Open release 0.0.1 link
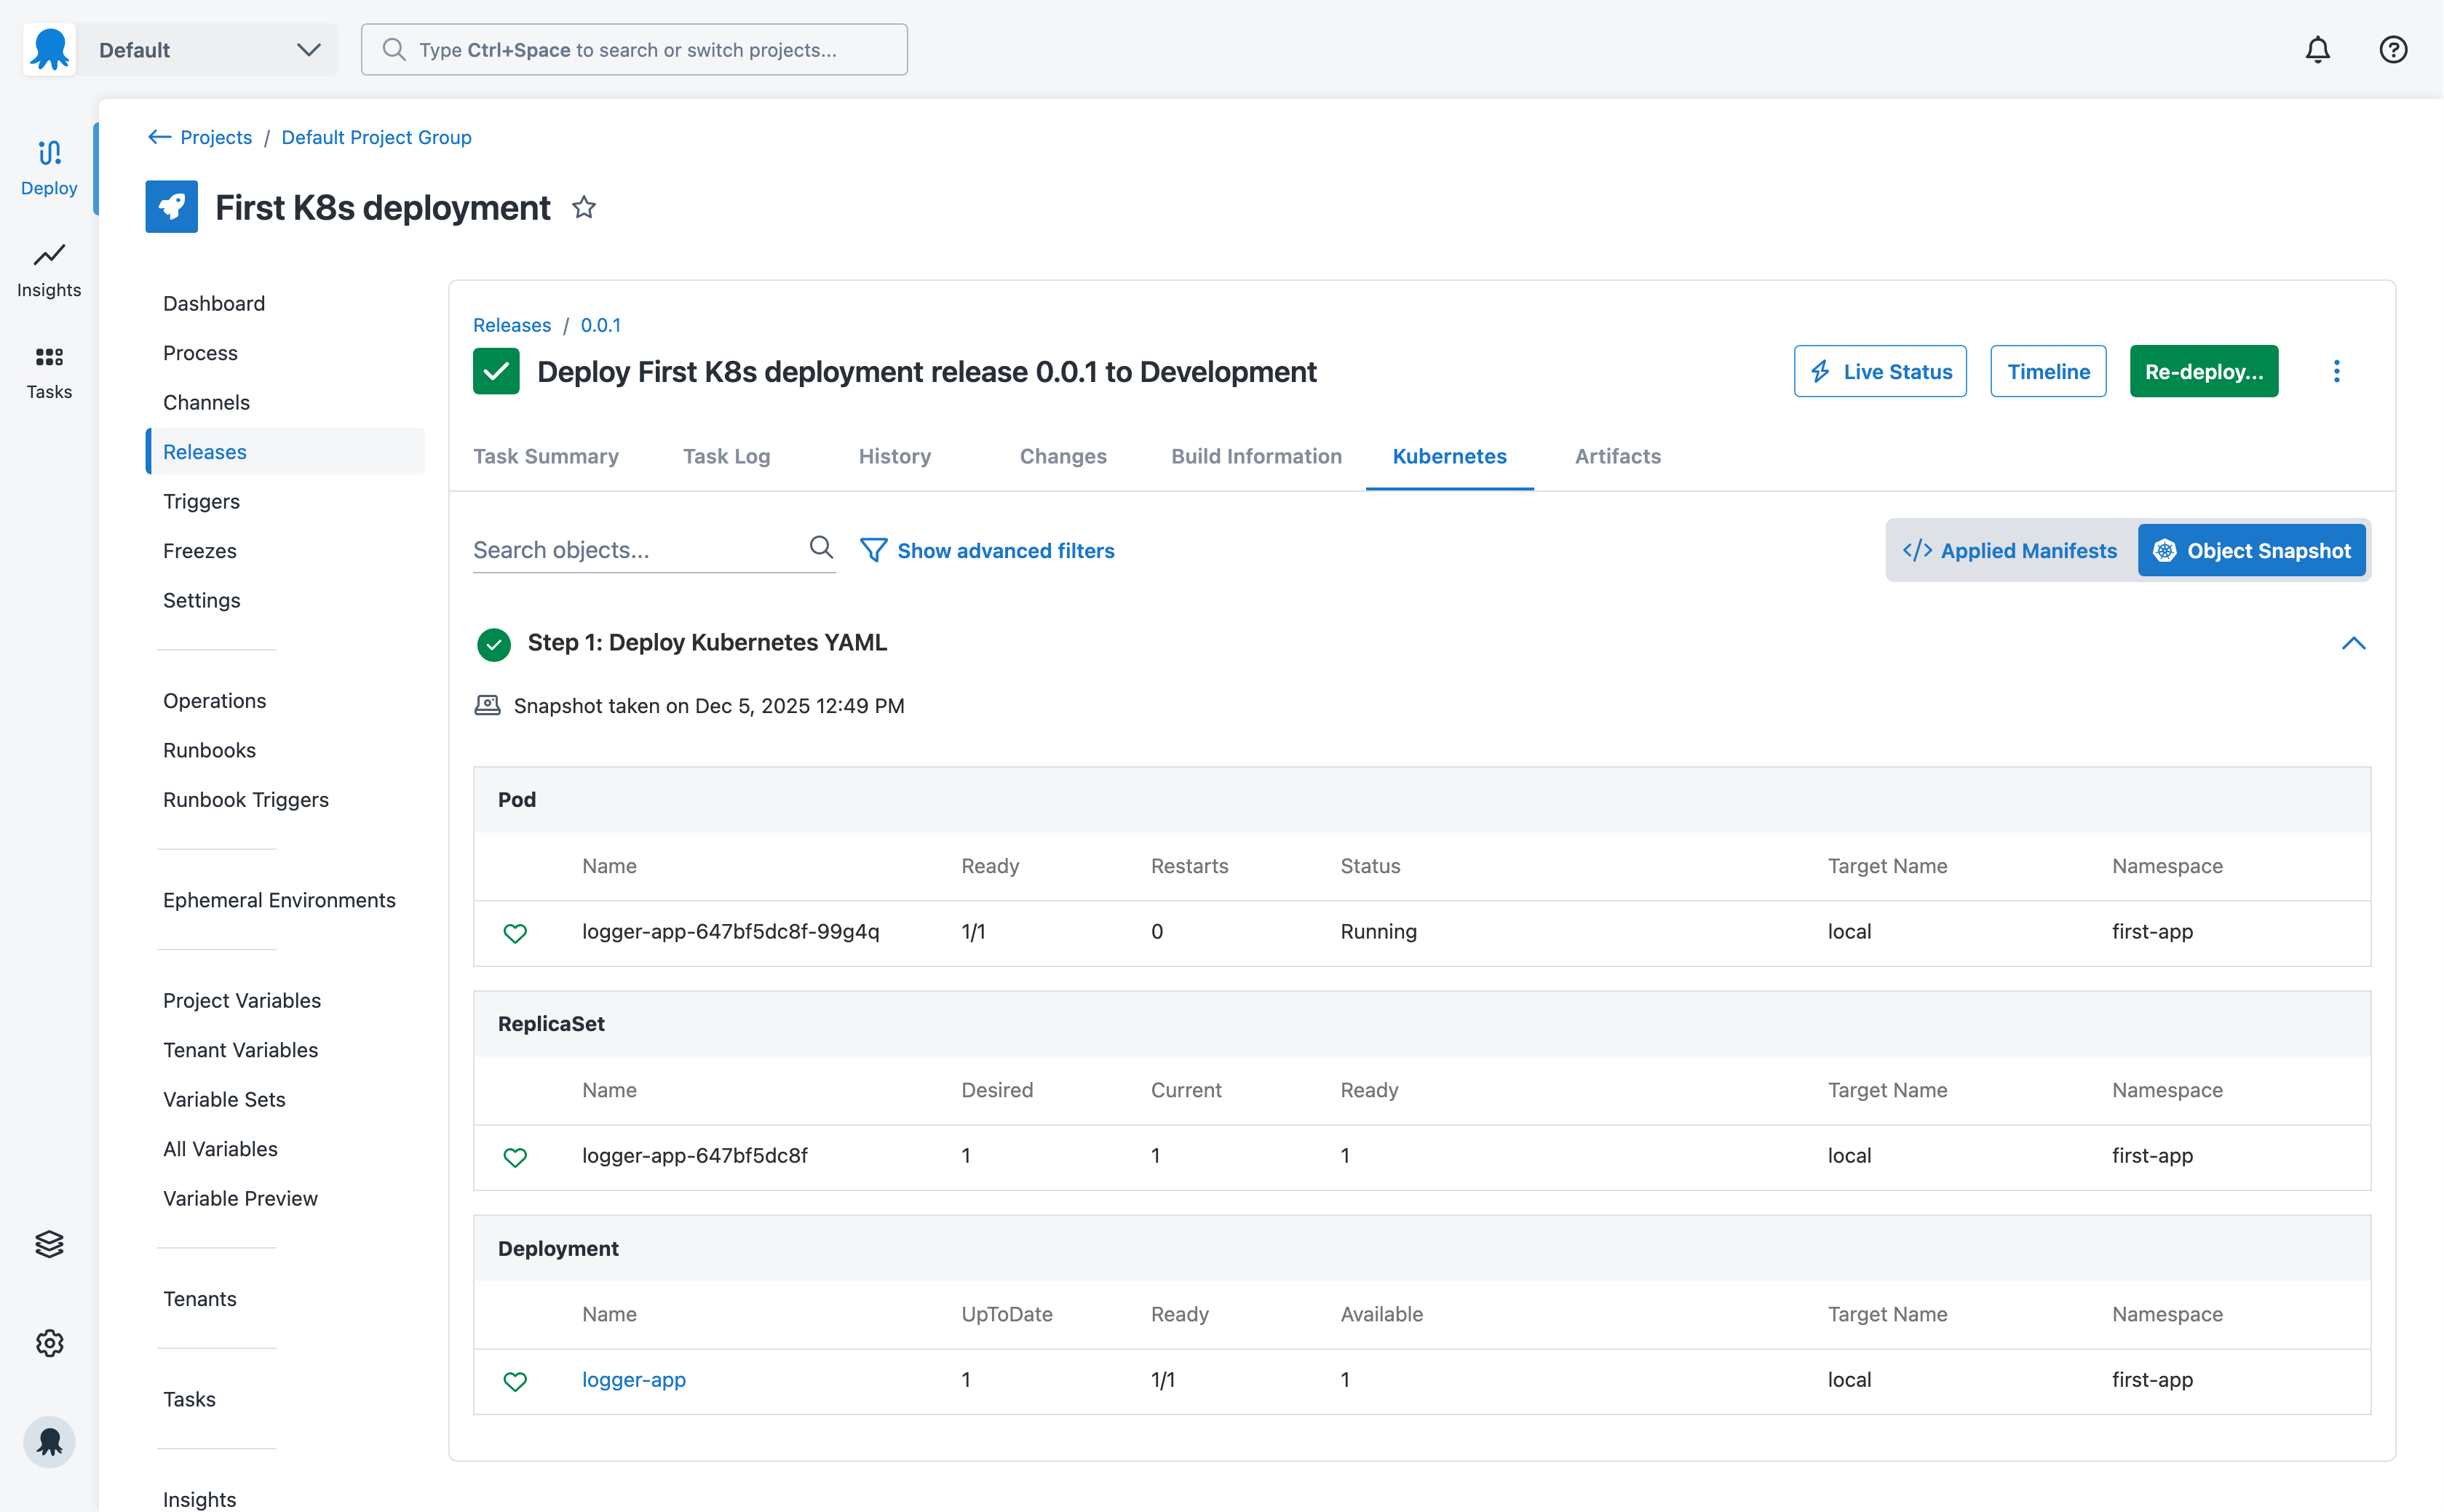The width and height of the screenshot is (2444, 1512). point(601,325)
